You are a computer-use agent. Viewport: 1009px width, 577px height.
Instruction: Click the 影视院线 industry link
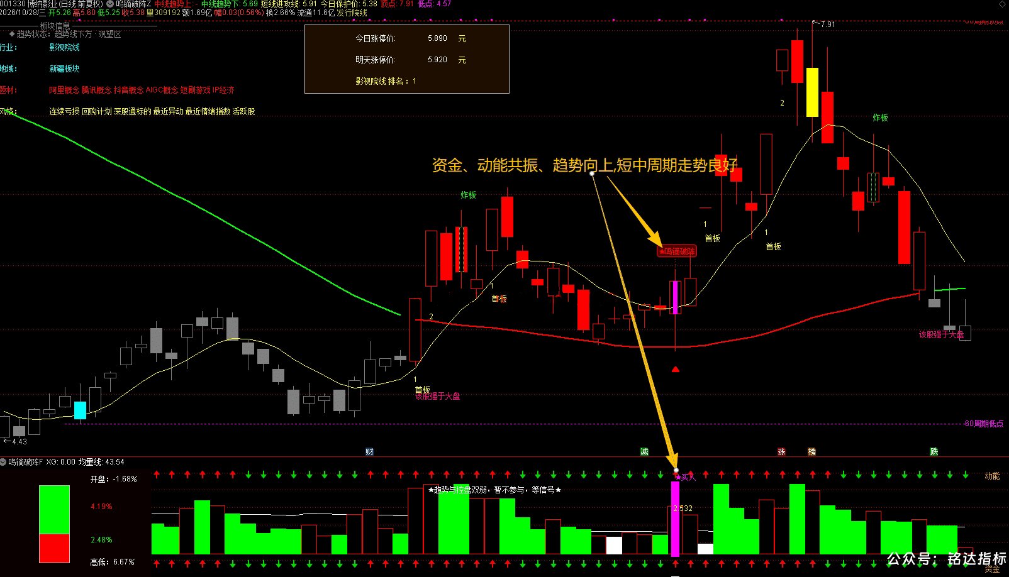coord(65,47)
